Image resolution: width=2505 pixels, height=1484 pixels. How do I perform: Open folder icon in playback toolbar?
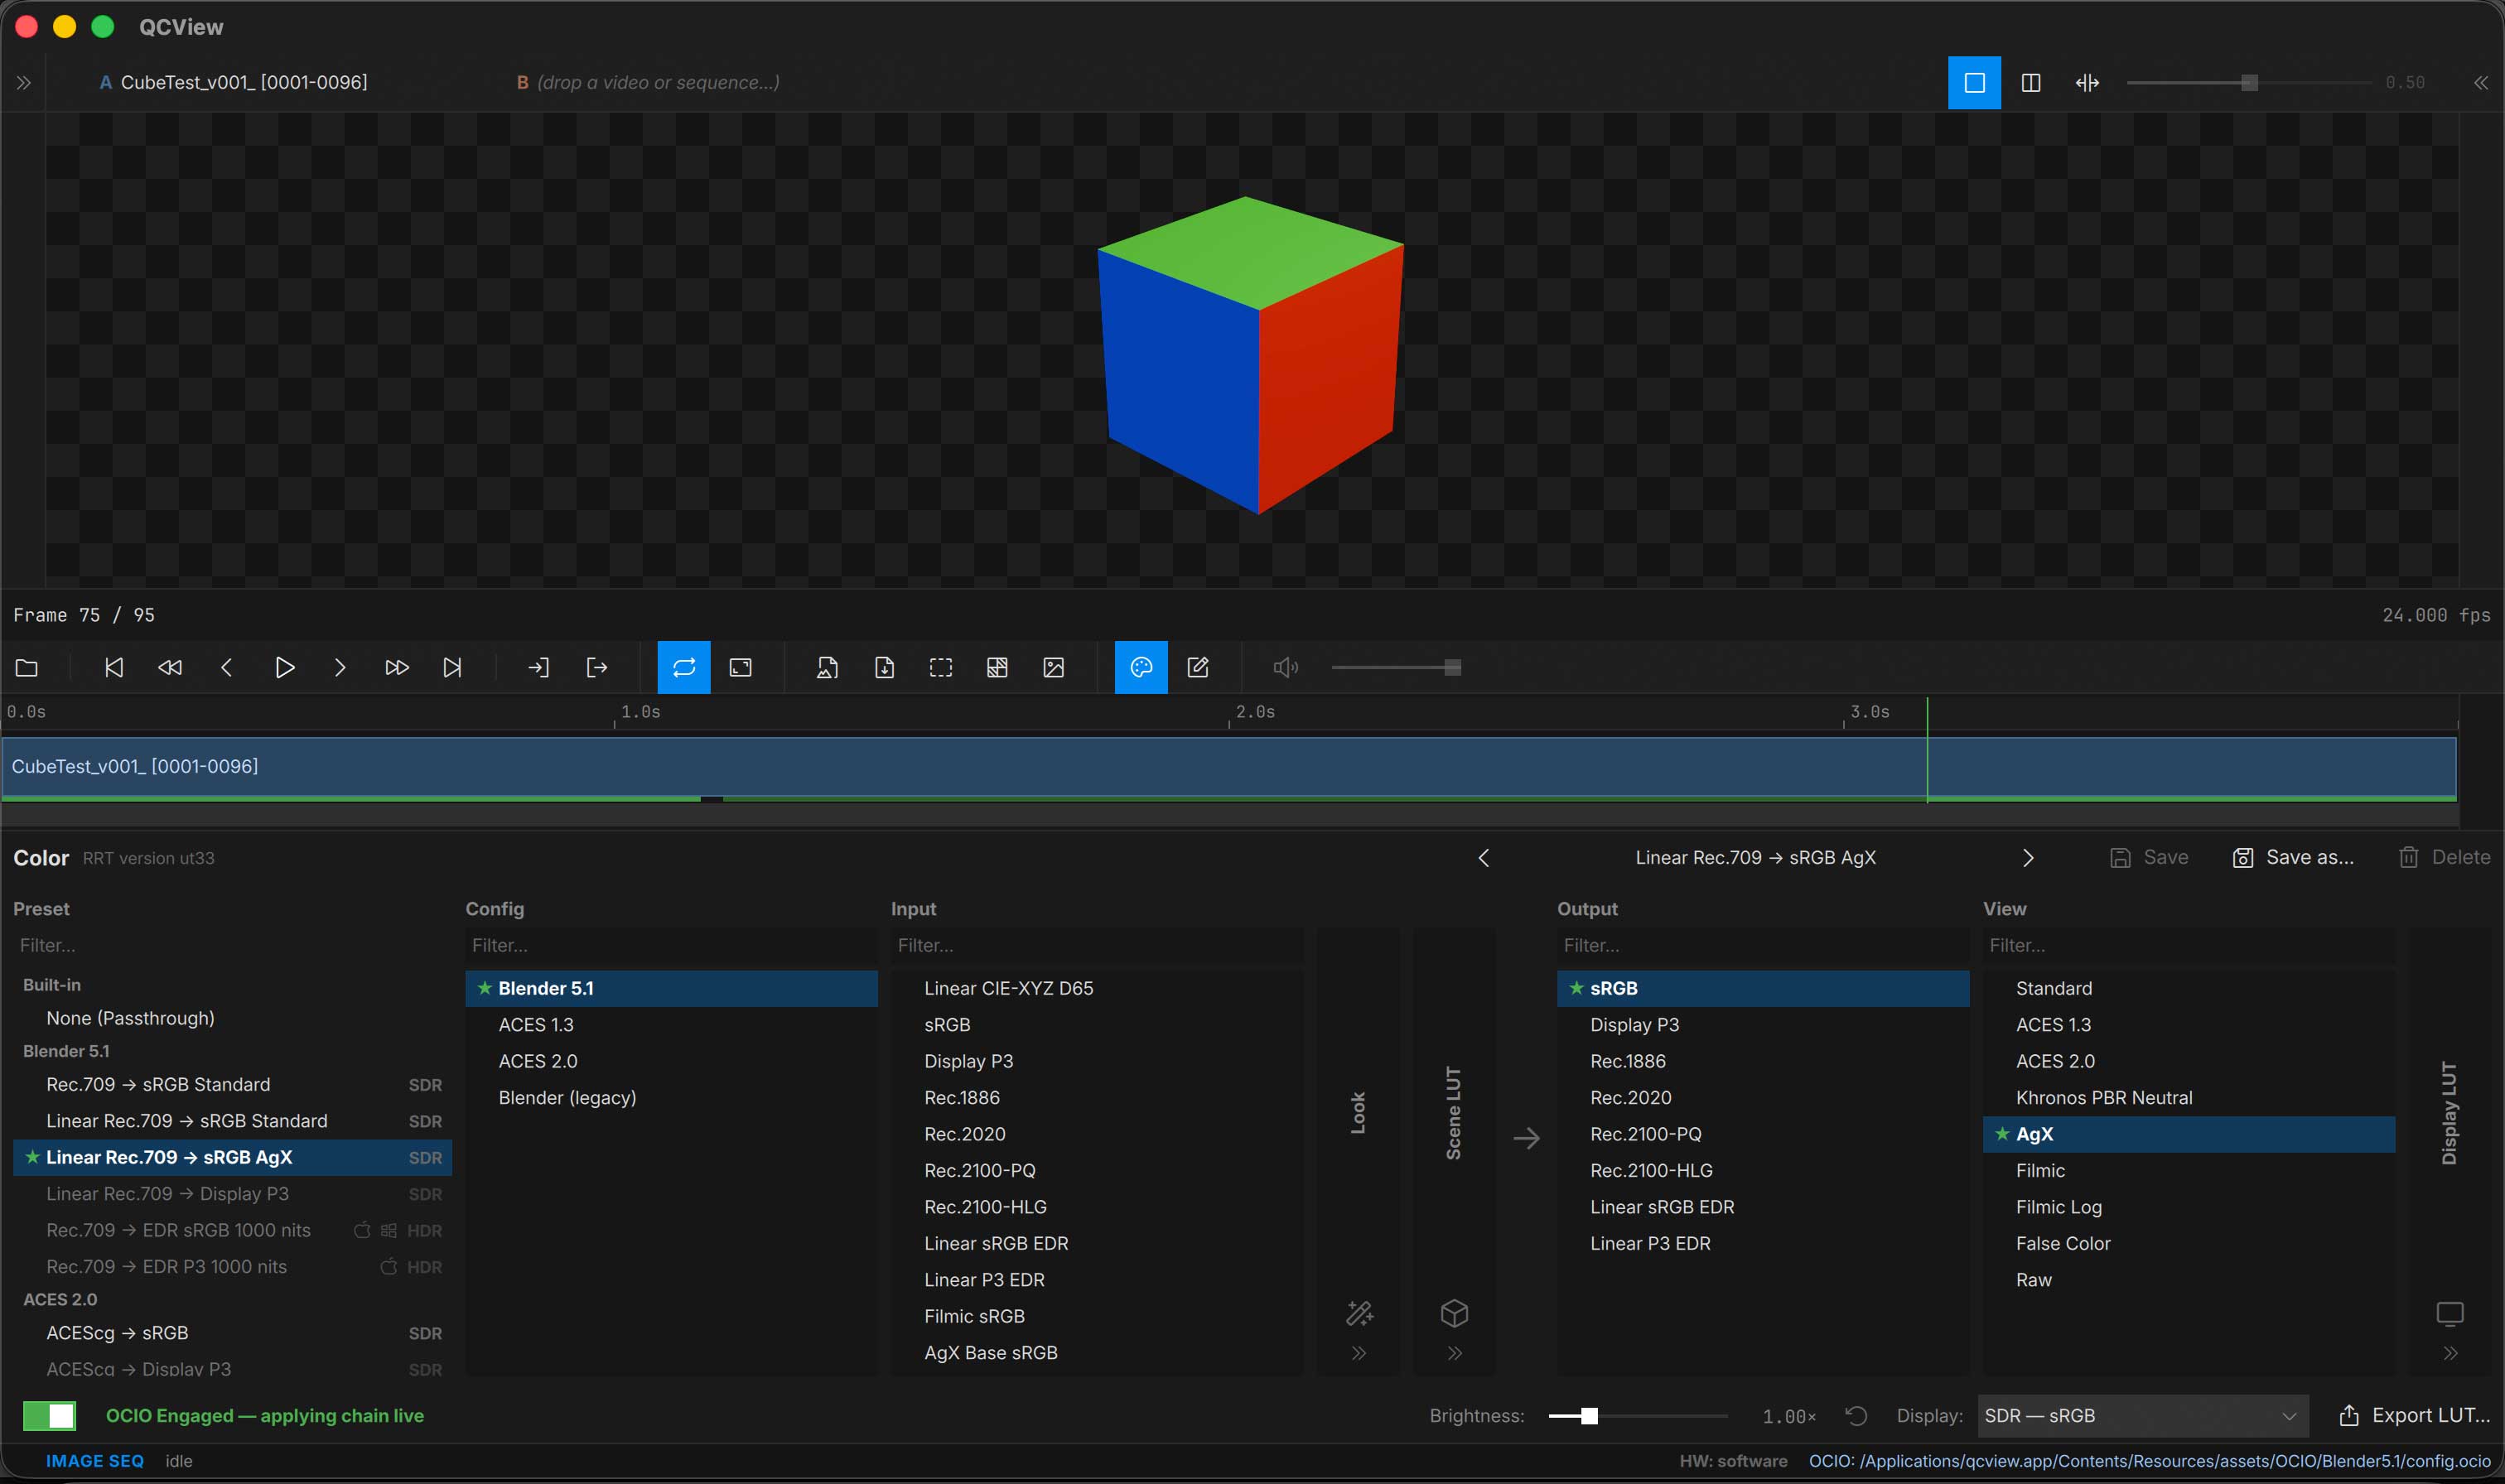[x=27, y=667]
